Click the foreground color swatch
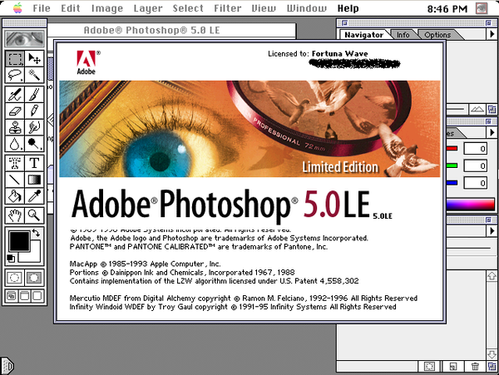This screenshot has height=375, width=499. click(19, 241)
